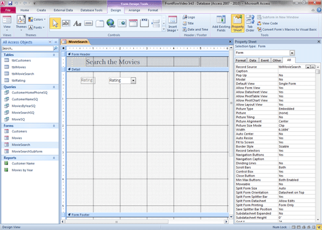Image resolution: width=322 pixels, height=230 pixels.
Task: Insert Date and Time
Action: coord(195,30)
